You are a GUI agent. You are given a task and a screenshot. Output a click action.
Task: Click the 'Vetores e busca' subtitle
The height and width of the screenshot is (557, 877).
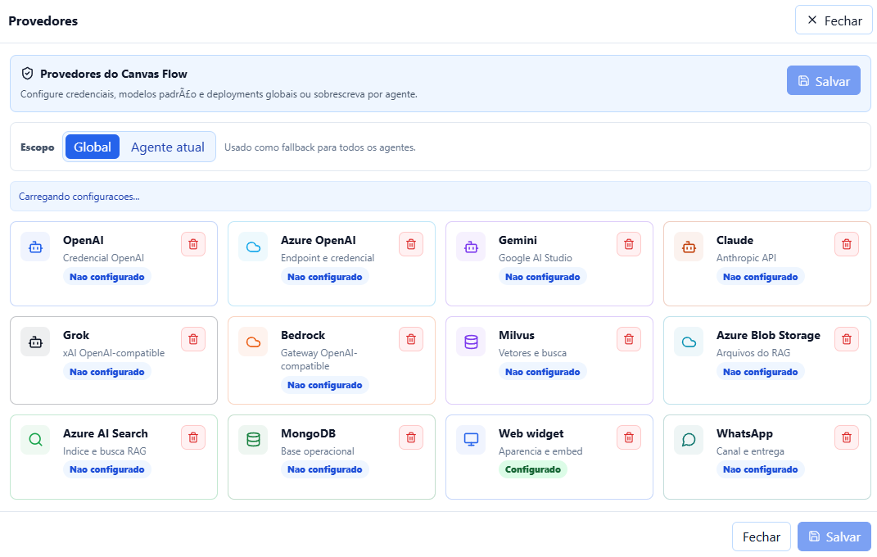[x=532, y=353]
